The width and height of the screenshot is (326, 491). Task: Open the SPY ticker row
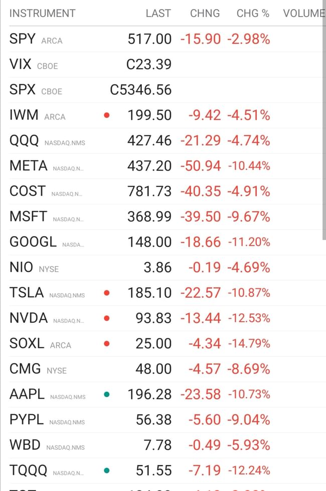pos(23,39)
